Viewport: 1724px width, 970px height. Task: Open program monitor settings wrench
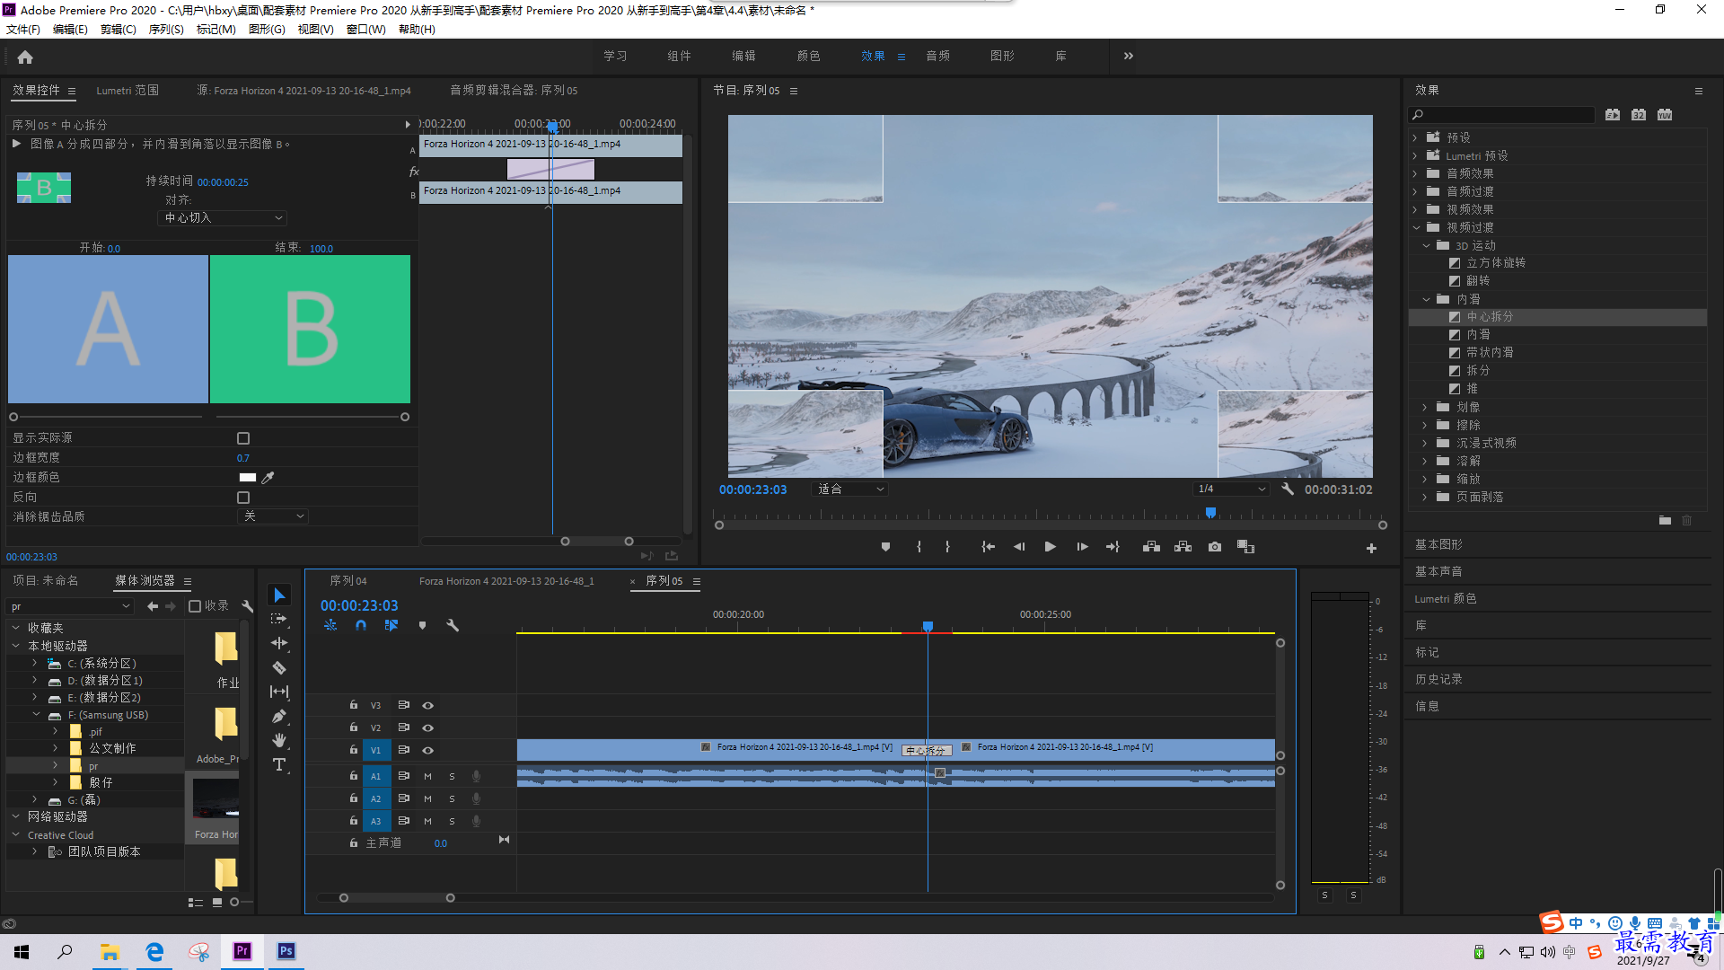[1288, 489]
